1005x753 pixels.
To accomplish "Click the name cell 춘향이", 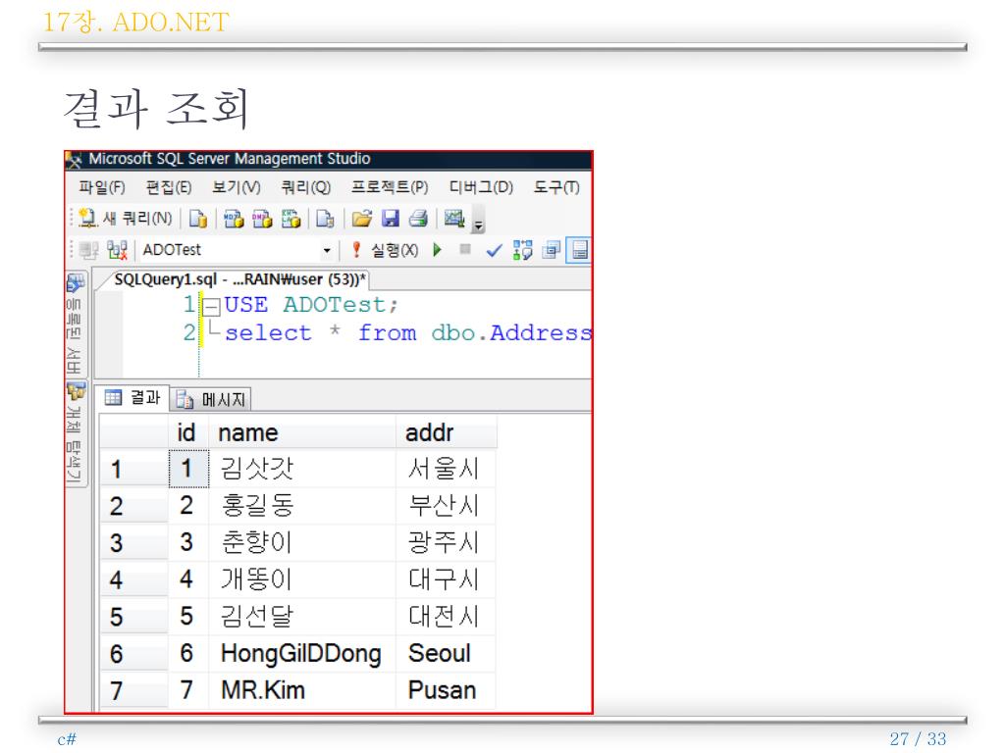I will (x=302, y=543).
